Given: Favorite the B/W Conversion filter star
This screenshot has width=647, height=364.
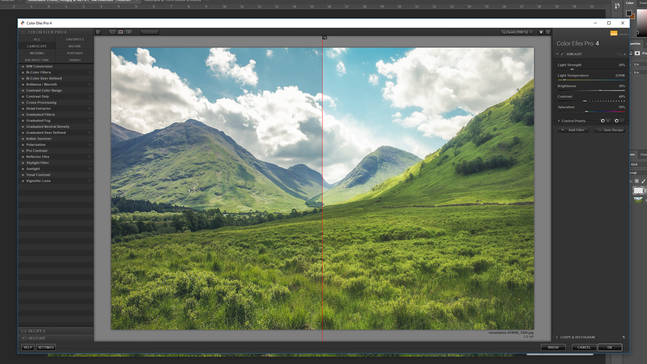Looking at the screenshot, I should click(x=23, y=66).
